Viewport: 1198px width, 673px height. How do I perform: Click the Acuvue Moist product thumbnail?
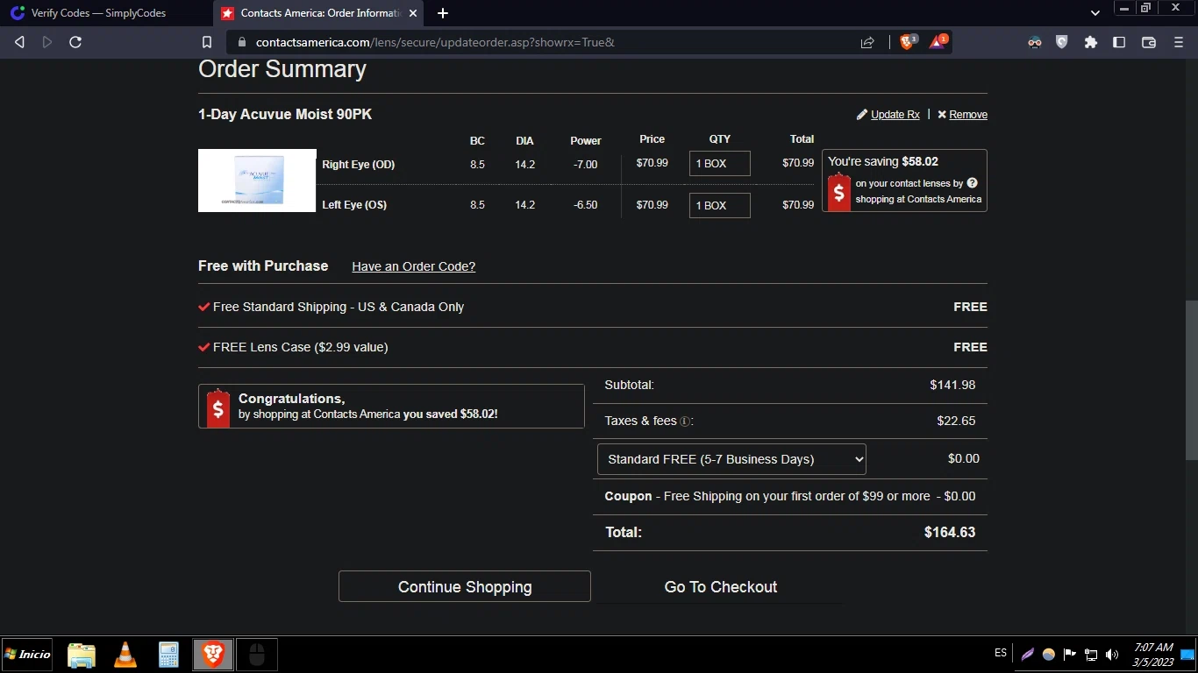pyautogui.click(x=257, y=181)
